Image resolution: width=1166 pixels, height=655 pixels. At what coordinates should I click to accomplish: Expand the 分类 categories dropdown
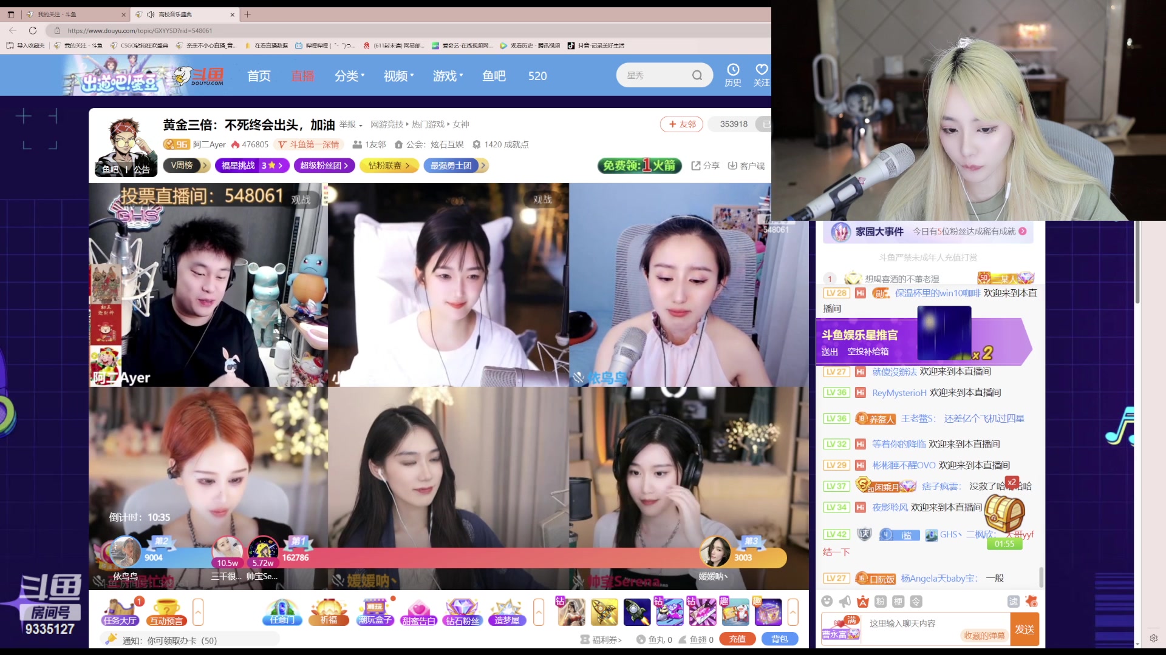349,76
